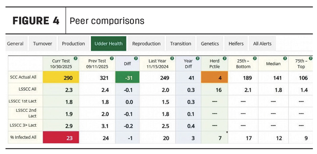Click help icon on Curr Test column
Viewport: 317px width, 154px height.
pos(76,58)
